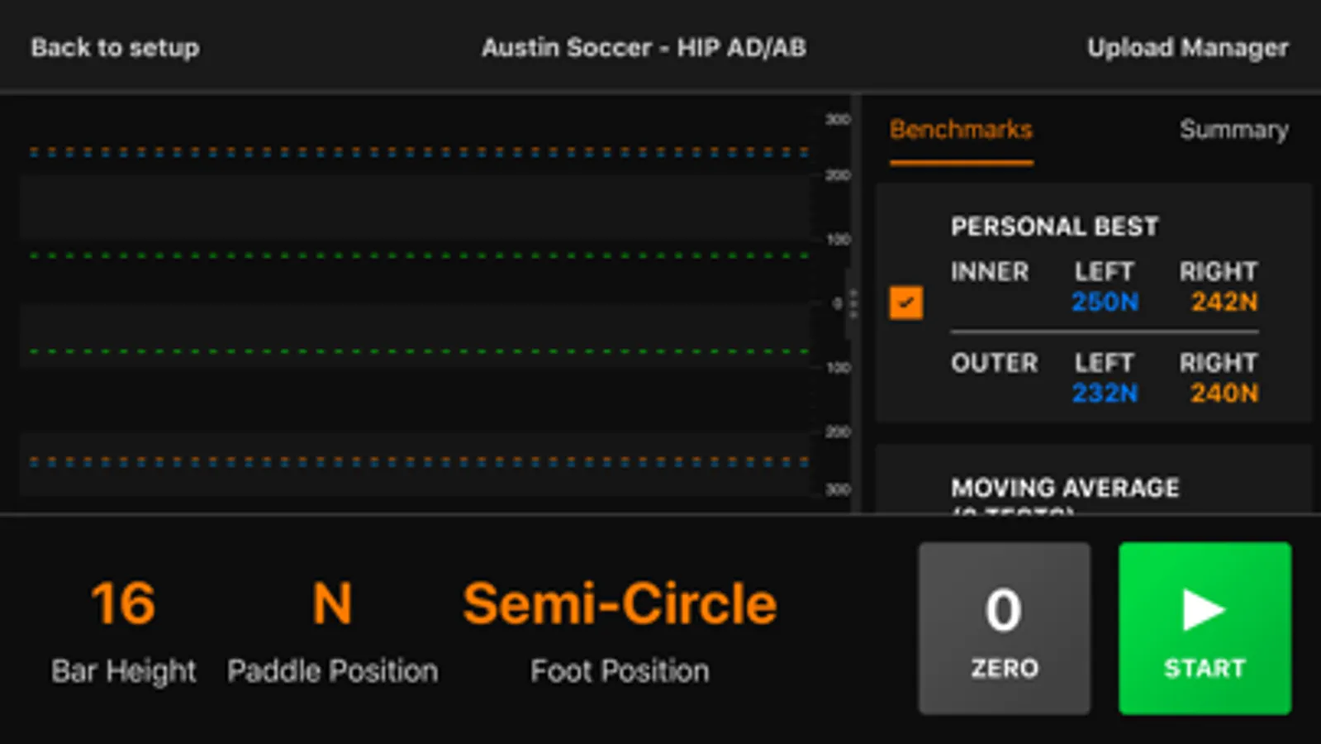This screenshot has width=1321, height=744.
Task: Change the Bar Height value 16
Action: [123, 604]
